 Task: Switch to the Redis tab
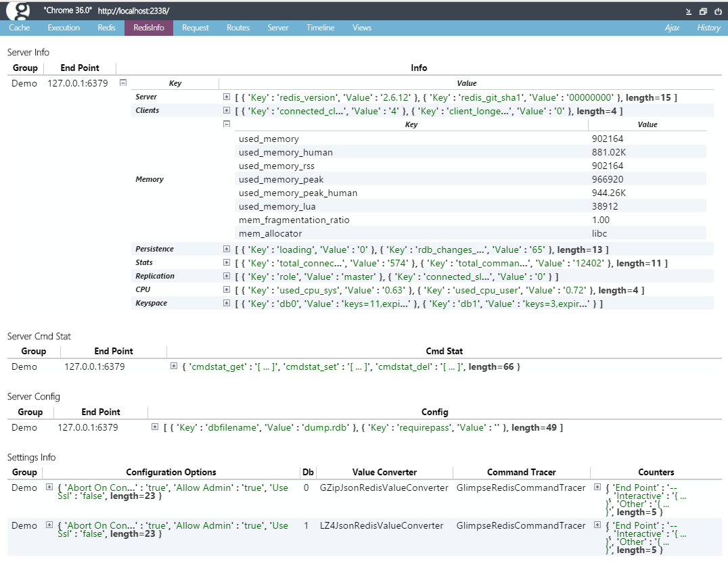point(106,28)
